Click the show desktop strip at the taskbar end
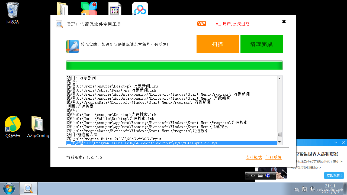347x195 pixels. [345, 188]
